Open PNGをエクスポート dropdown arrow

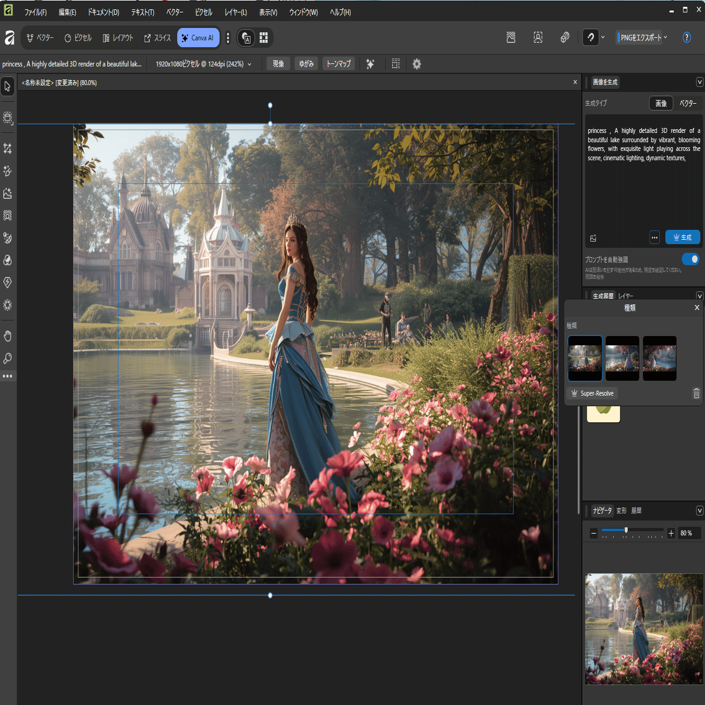(665, 38)
